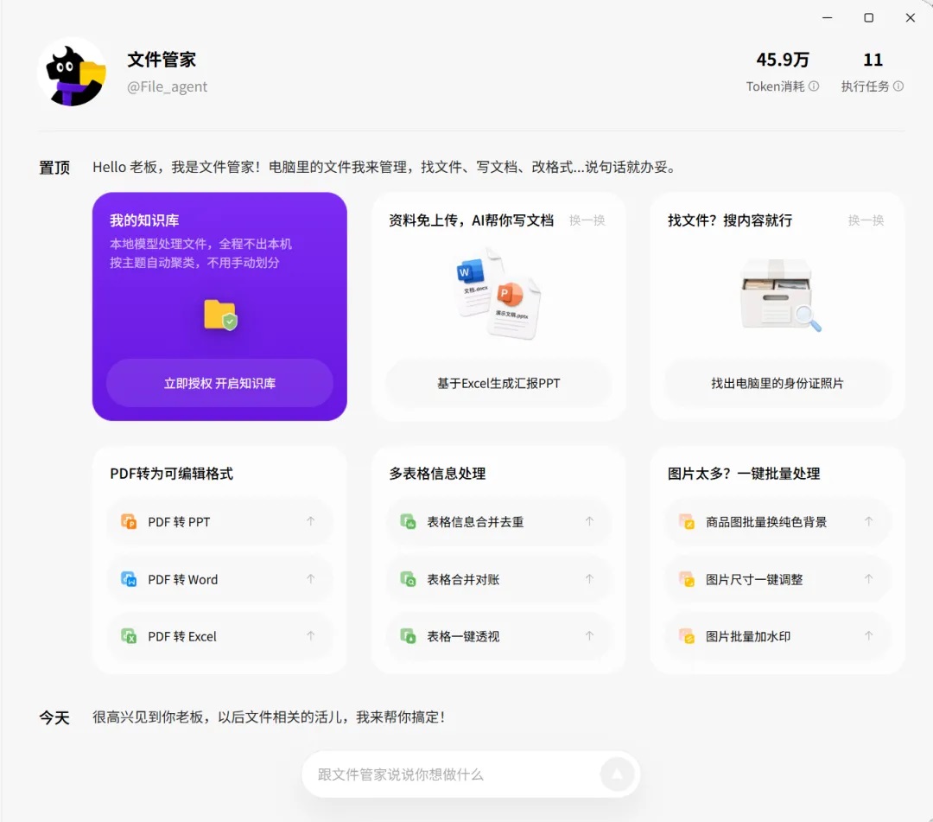
Task: Select the PDF 转 Excel option
Action: pos(219,635)
